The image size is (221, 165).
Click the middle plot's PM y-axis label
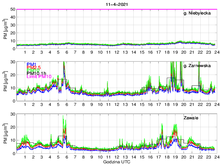pos(5,81)
